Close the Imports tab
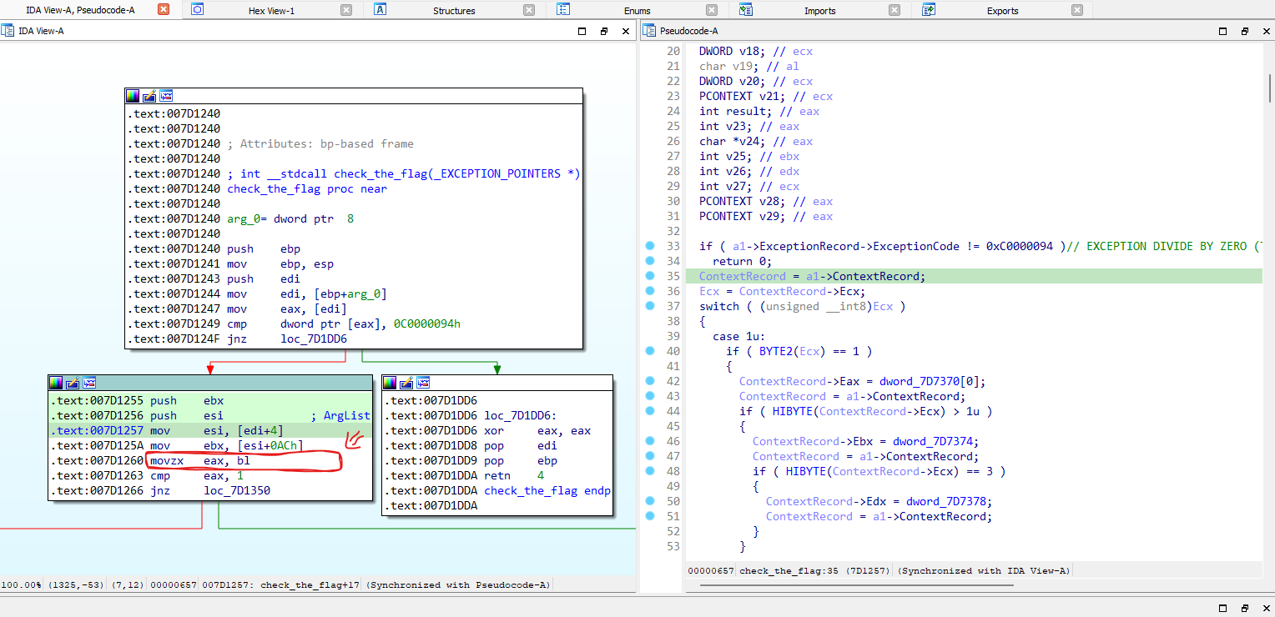Screen dimensions: 1275x617 (x=895, y=10)
